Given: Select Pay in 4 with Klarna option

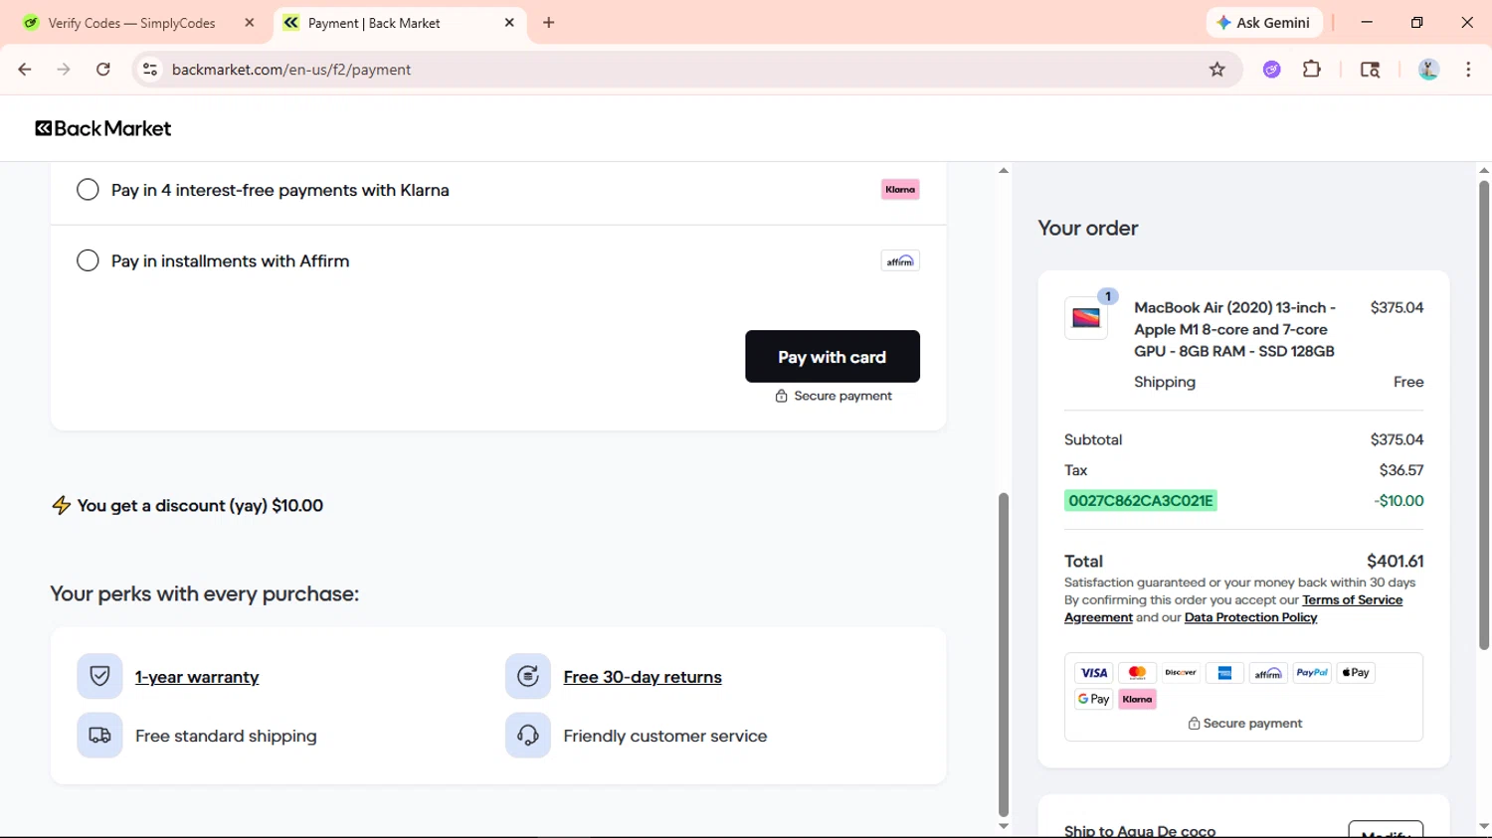Looking at the screenshot, I should point(88,190).
